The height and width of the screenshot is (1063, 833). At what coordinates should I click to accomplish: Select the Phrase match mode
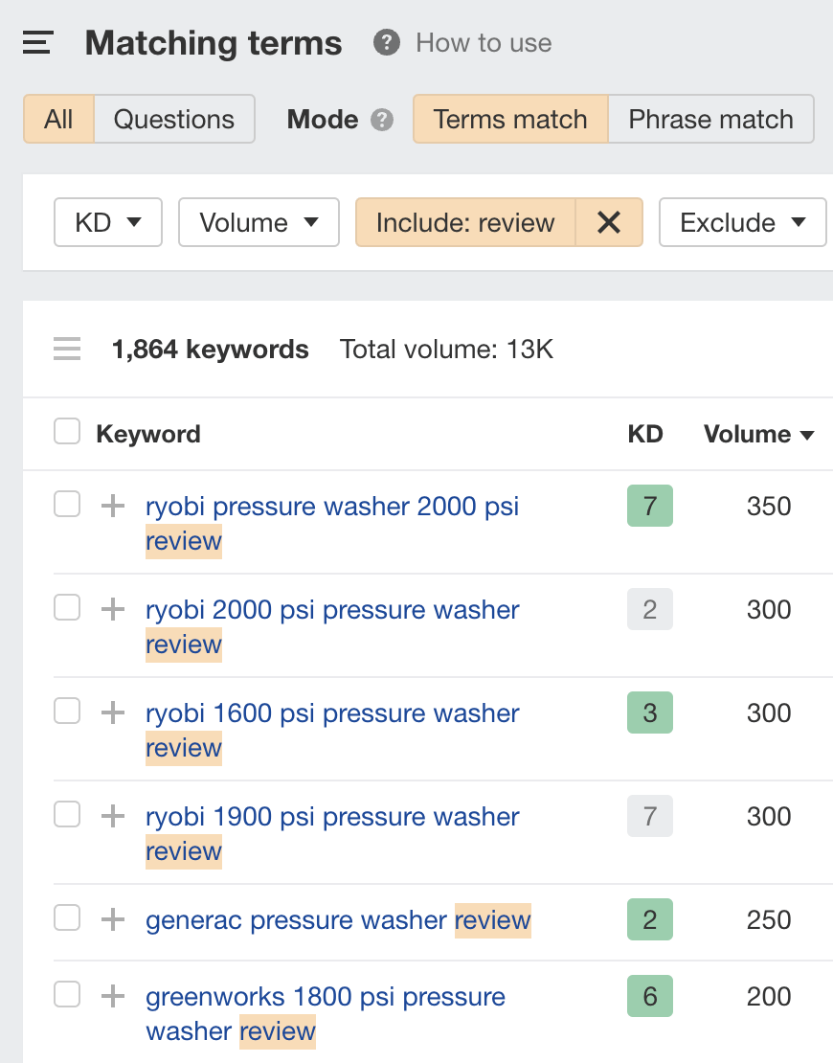point(710,119)
